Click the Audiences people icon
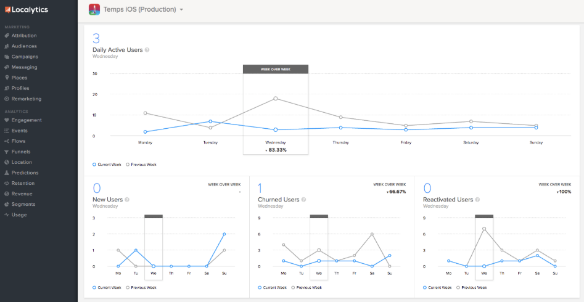This screenshot has height=302, width=584. click(6, 46)
